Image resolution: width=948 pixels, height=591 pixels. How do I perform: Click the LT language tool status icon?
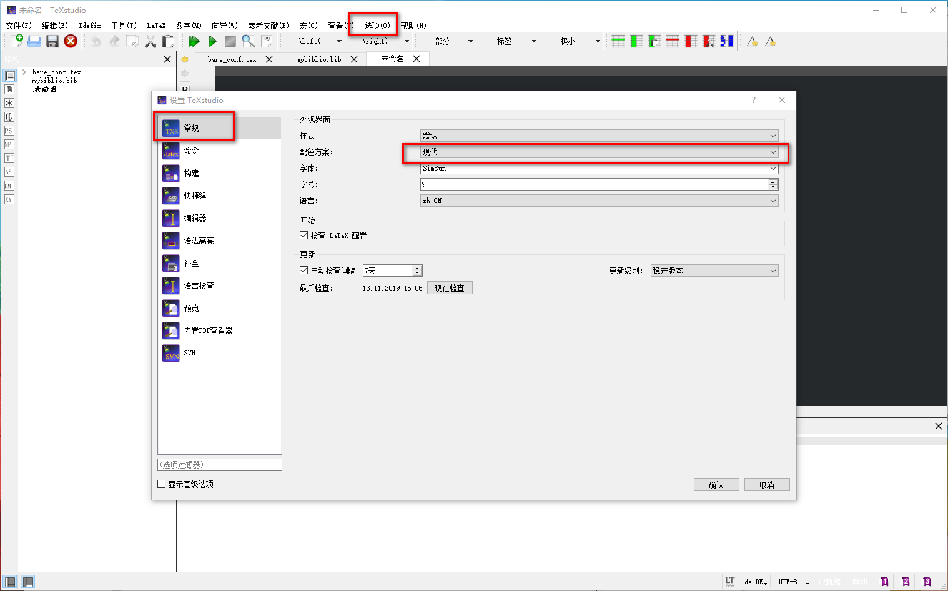730,581
